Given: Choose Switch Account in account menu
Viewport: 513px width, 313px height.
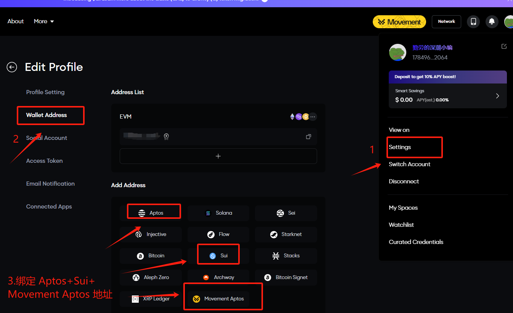Looking at the screenshot, I should 409,164.
